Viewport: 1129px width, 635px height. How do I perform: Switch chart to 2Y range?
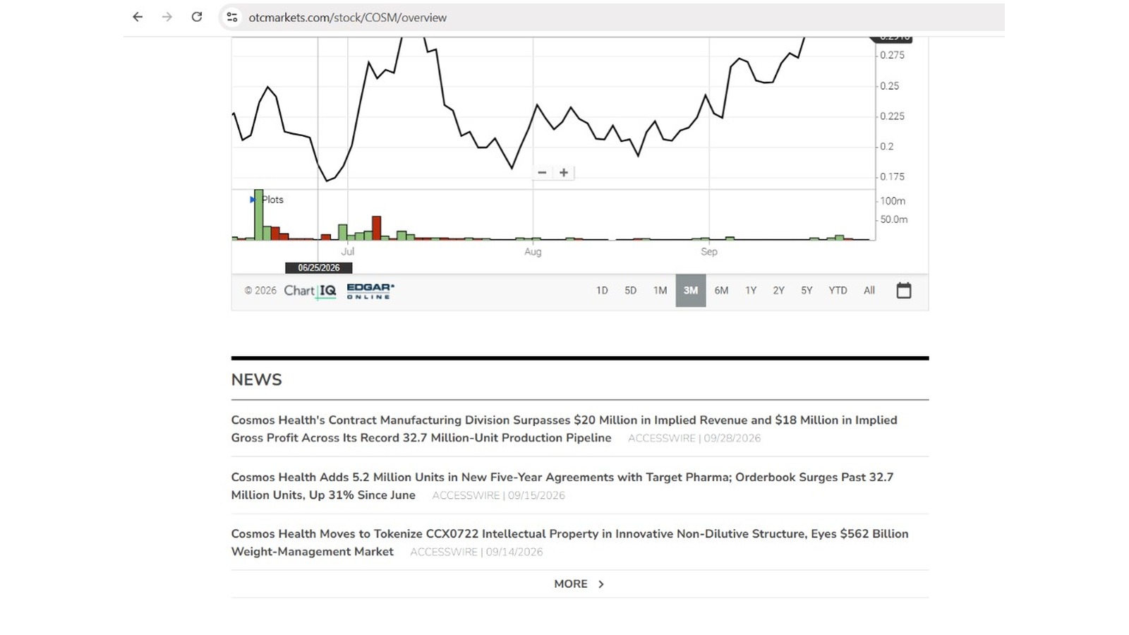coord(778,291)
